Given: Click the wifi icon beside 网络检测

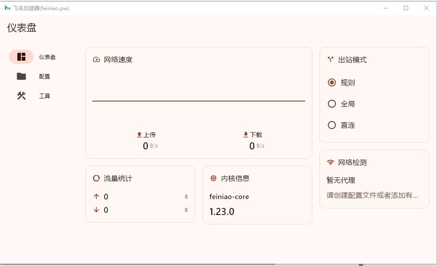Looking at the screenshot, I should click(331, 162).
